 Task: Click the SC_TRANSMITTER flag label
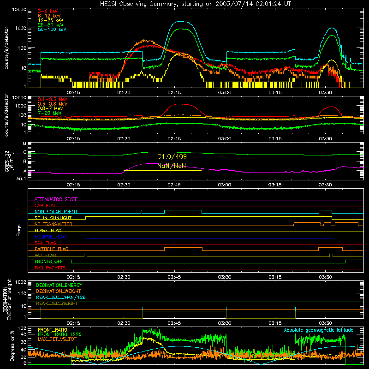tap(54, 224)
